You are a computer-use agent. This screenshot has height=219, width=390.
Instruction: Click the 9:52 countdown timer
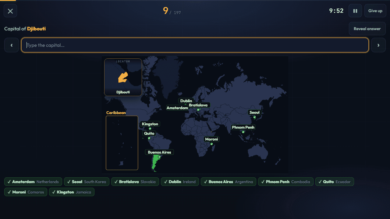coord(336,11)
